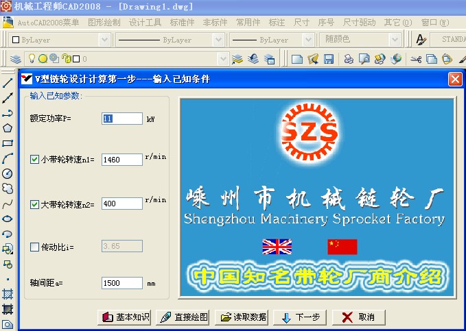Click the 直接绘图 button
Screen dimensions: 466x331
tap(183, 317)
